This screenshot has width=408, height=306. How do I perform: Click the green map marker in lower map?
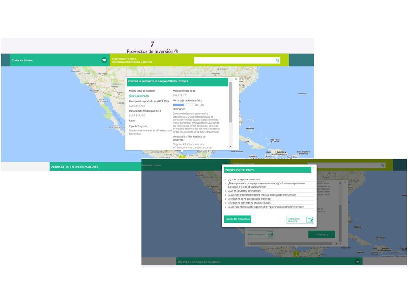click(296, 254)
